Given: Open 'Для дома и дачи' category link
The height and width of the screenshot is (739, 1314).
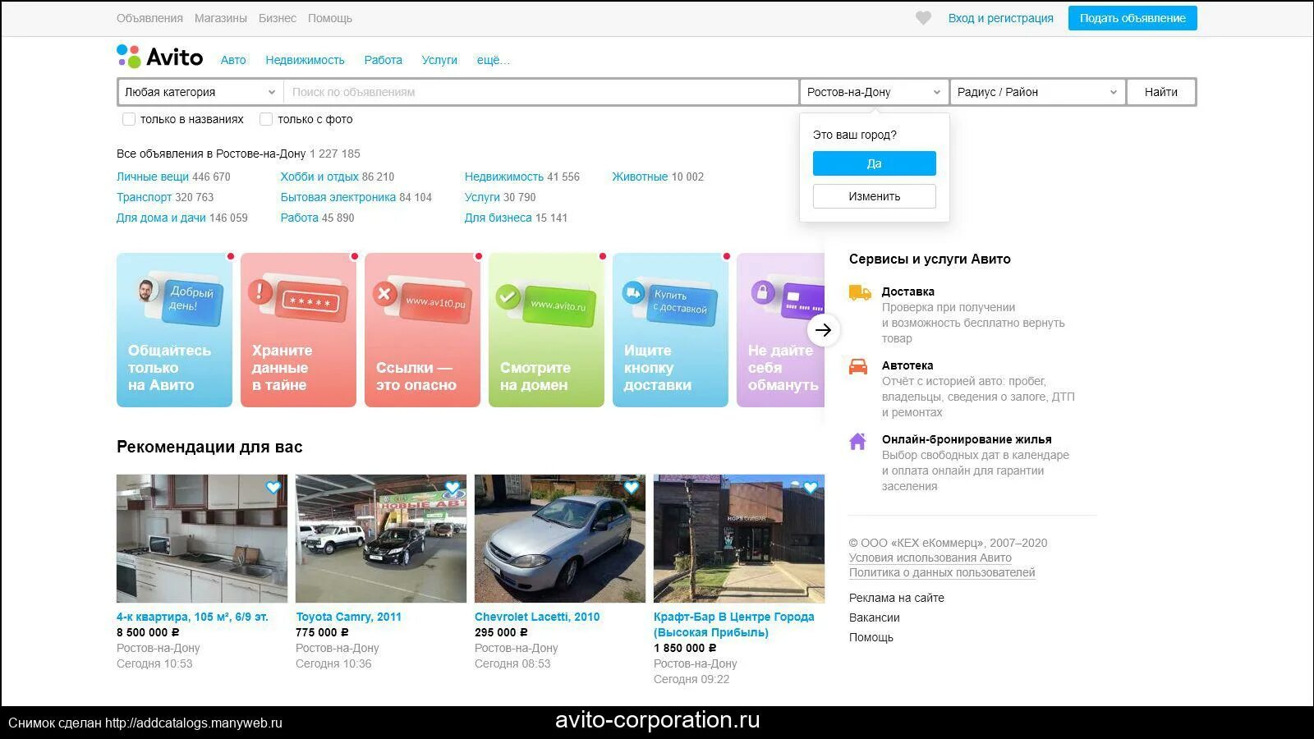Looking at the screenshot, I should tap(161, 218).
